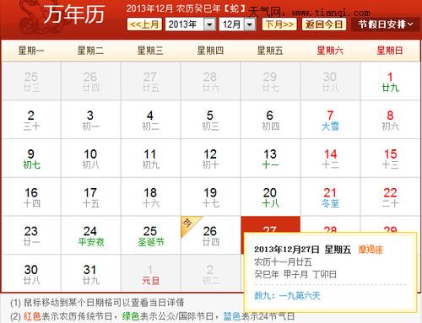Select December 20 十八 cell

pyautogui.click(x=270, y=196)
